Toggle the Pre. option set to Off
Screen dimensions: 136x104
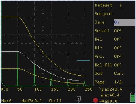point(118,56)
